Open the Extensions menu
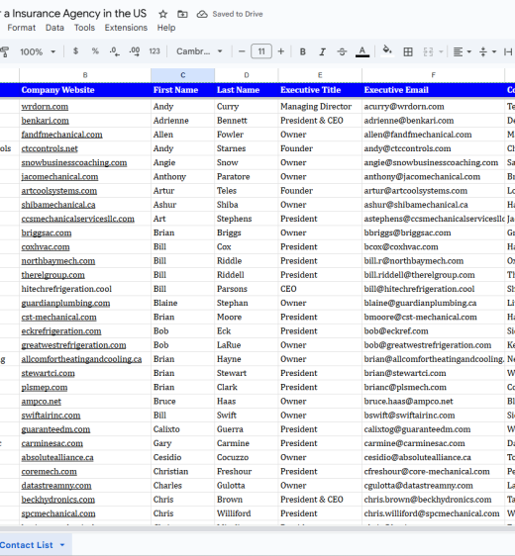515x556 pixels. tap(126, 28)
